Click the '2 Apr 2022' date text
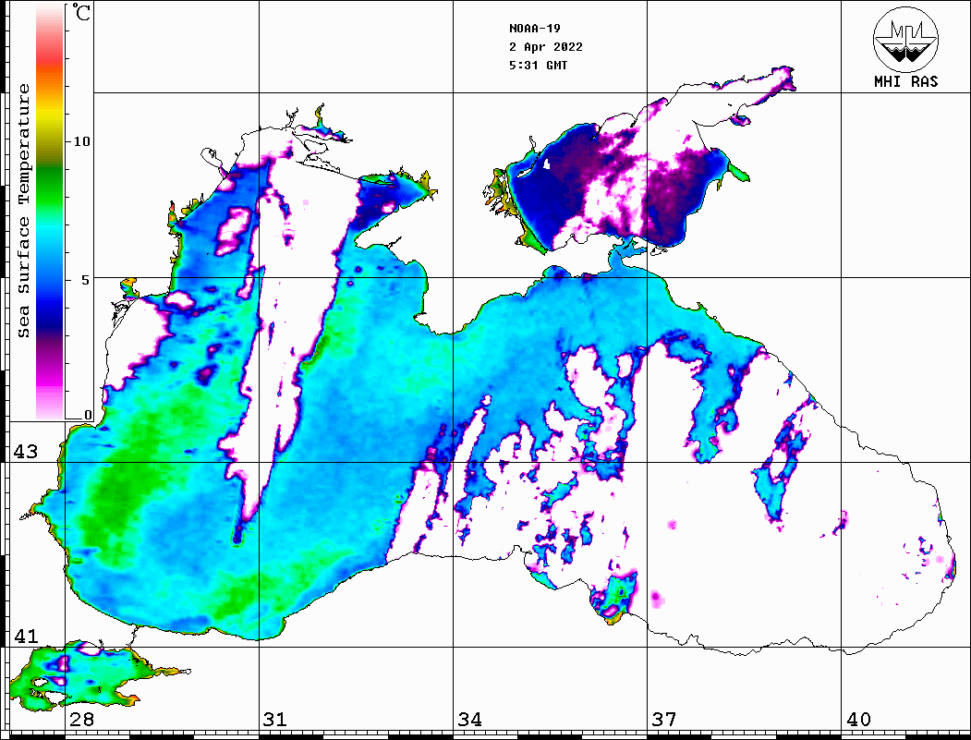Viewport: 971px width, 740px height. point(546,47)
